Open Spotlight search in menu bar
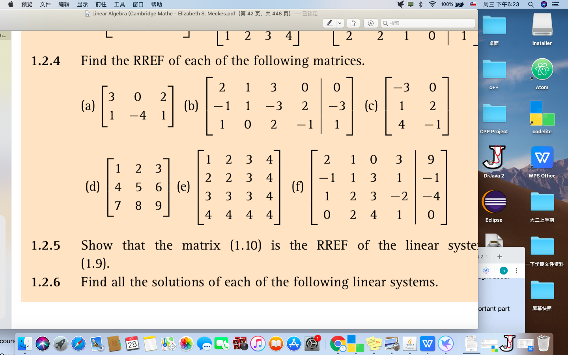 [531, 4]
